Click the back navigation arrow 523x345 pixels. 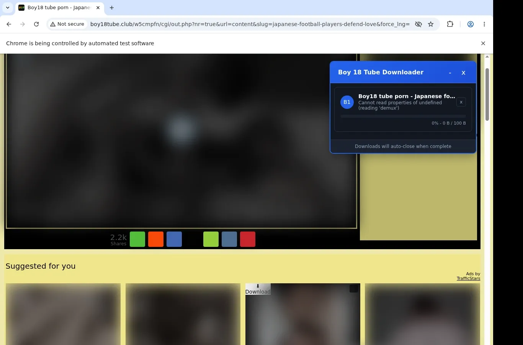(x=9, y=24)
